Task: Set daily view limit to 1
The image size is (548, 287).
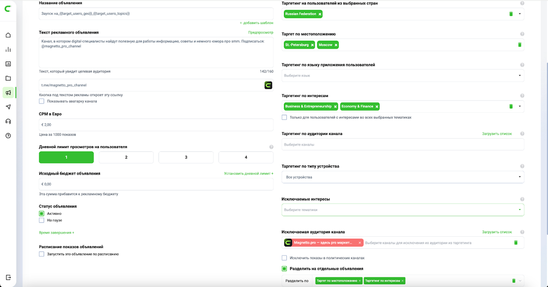Action: 66,157
